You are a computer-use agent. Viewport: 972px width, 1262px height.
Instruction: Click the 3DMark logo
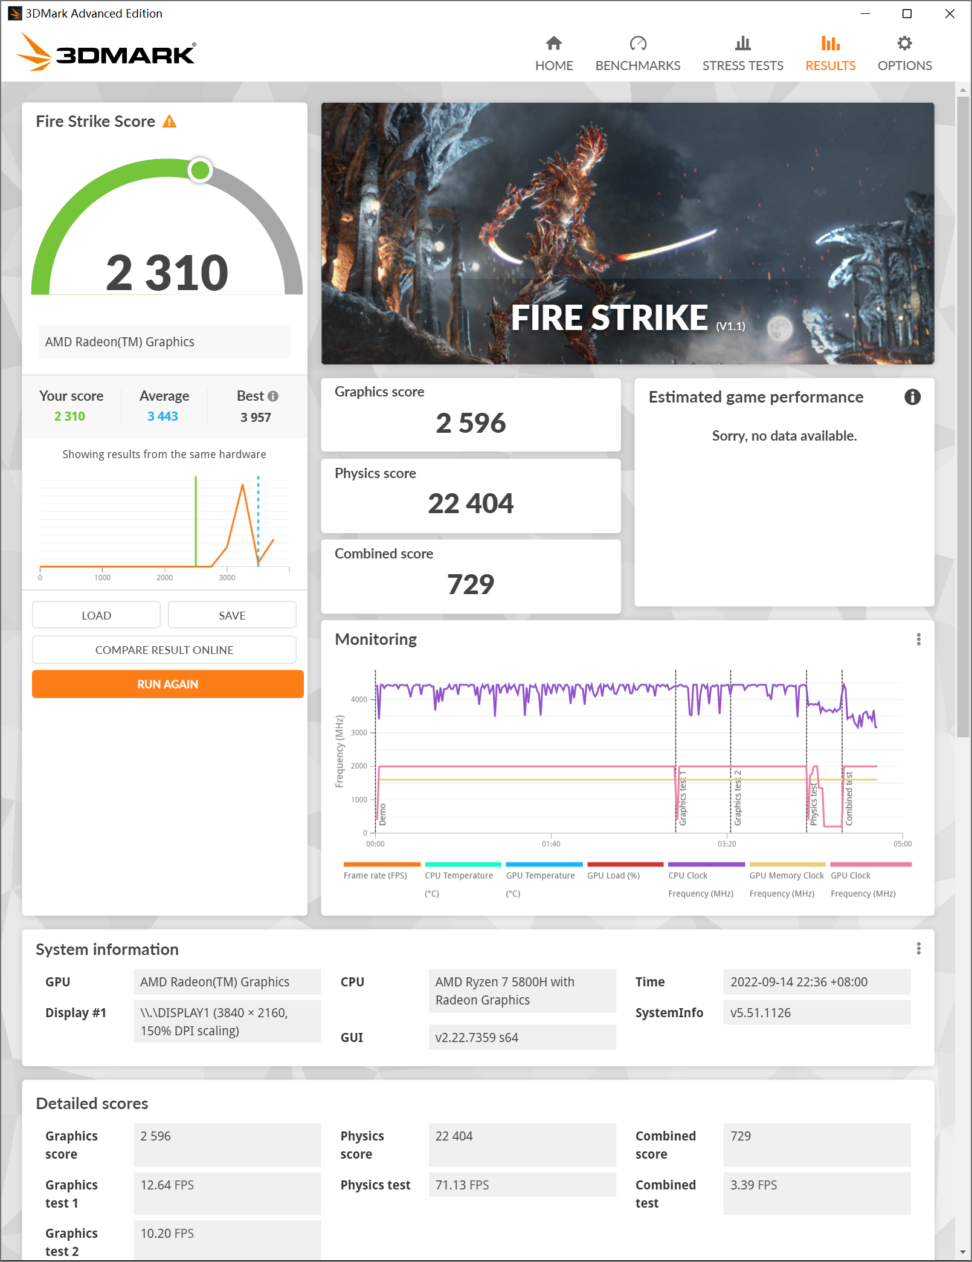[106, 53]
